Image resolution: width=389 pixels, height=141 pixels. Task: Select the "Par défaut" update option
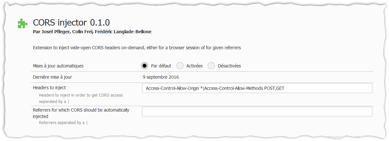coord(145,66)
